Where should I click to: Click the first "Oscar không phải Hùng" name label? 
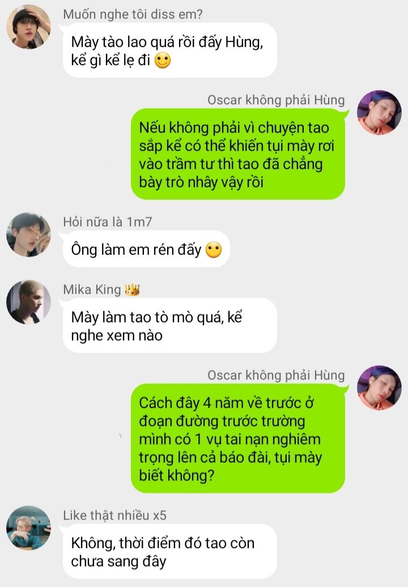(x=276, y=100)
